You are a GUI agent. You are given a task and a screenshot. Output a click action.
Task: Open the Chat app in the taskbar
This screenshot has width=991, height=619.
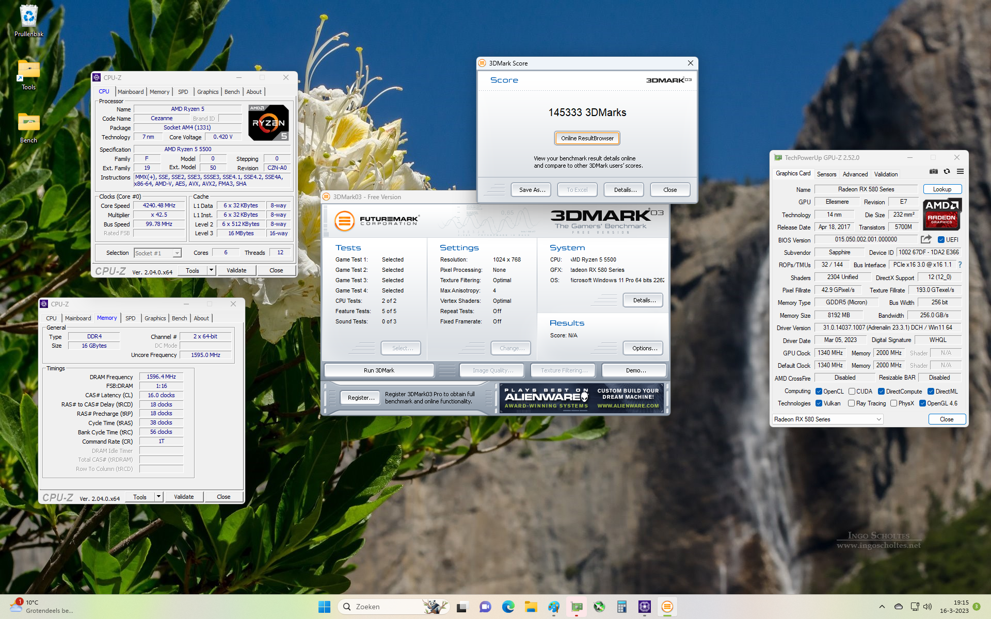(485, 607)
